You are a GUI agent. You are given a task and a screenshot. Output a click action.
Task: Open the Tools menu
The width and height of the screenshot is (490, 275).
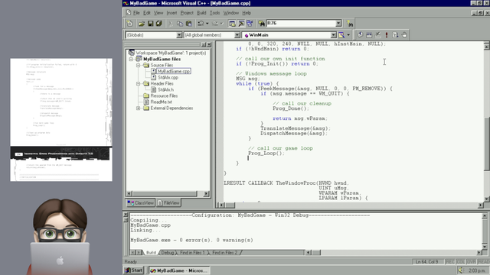[214, 13]
